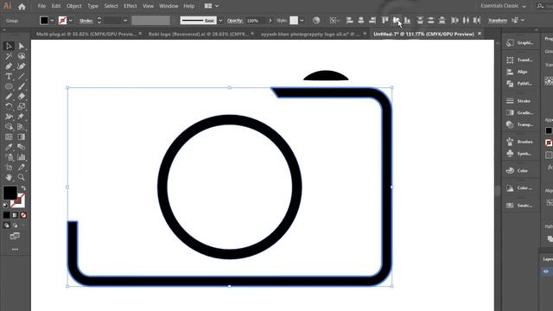Click Vertical Align Center icon
This screenshot has height=311, width=553.
[x=396, y=21]
